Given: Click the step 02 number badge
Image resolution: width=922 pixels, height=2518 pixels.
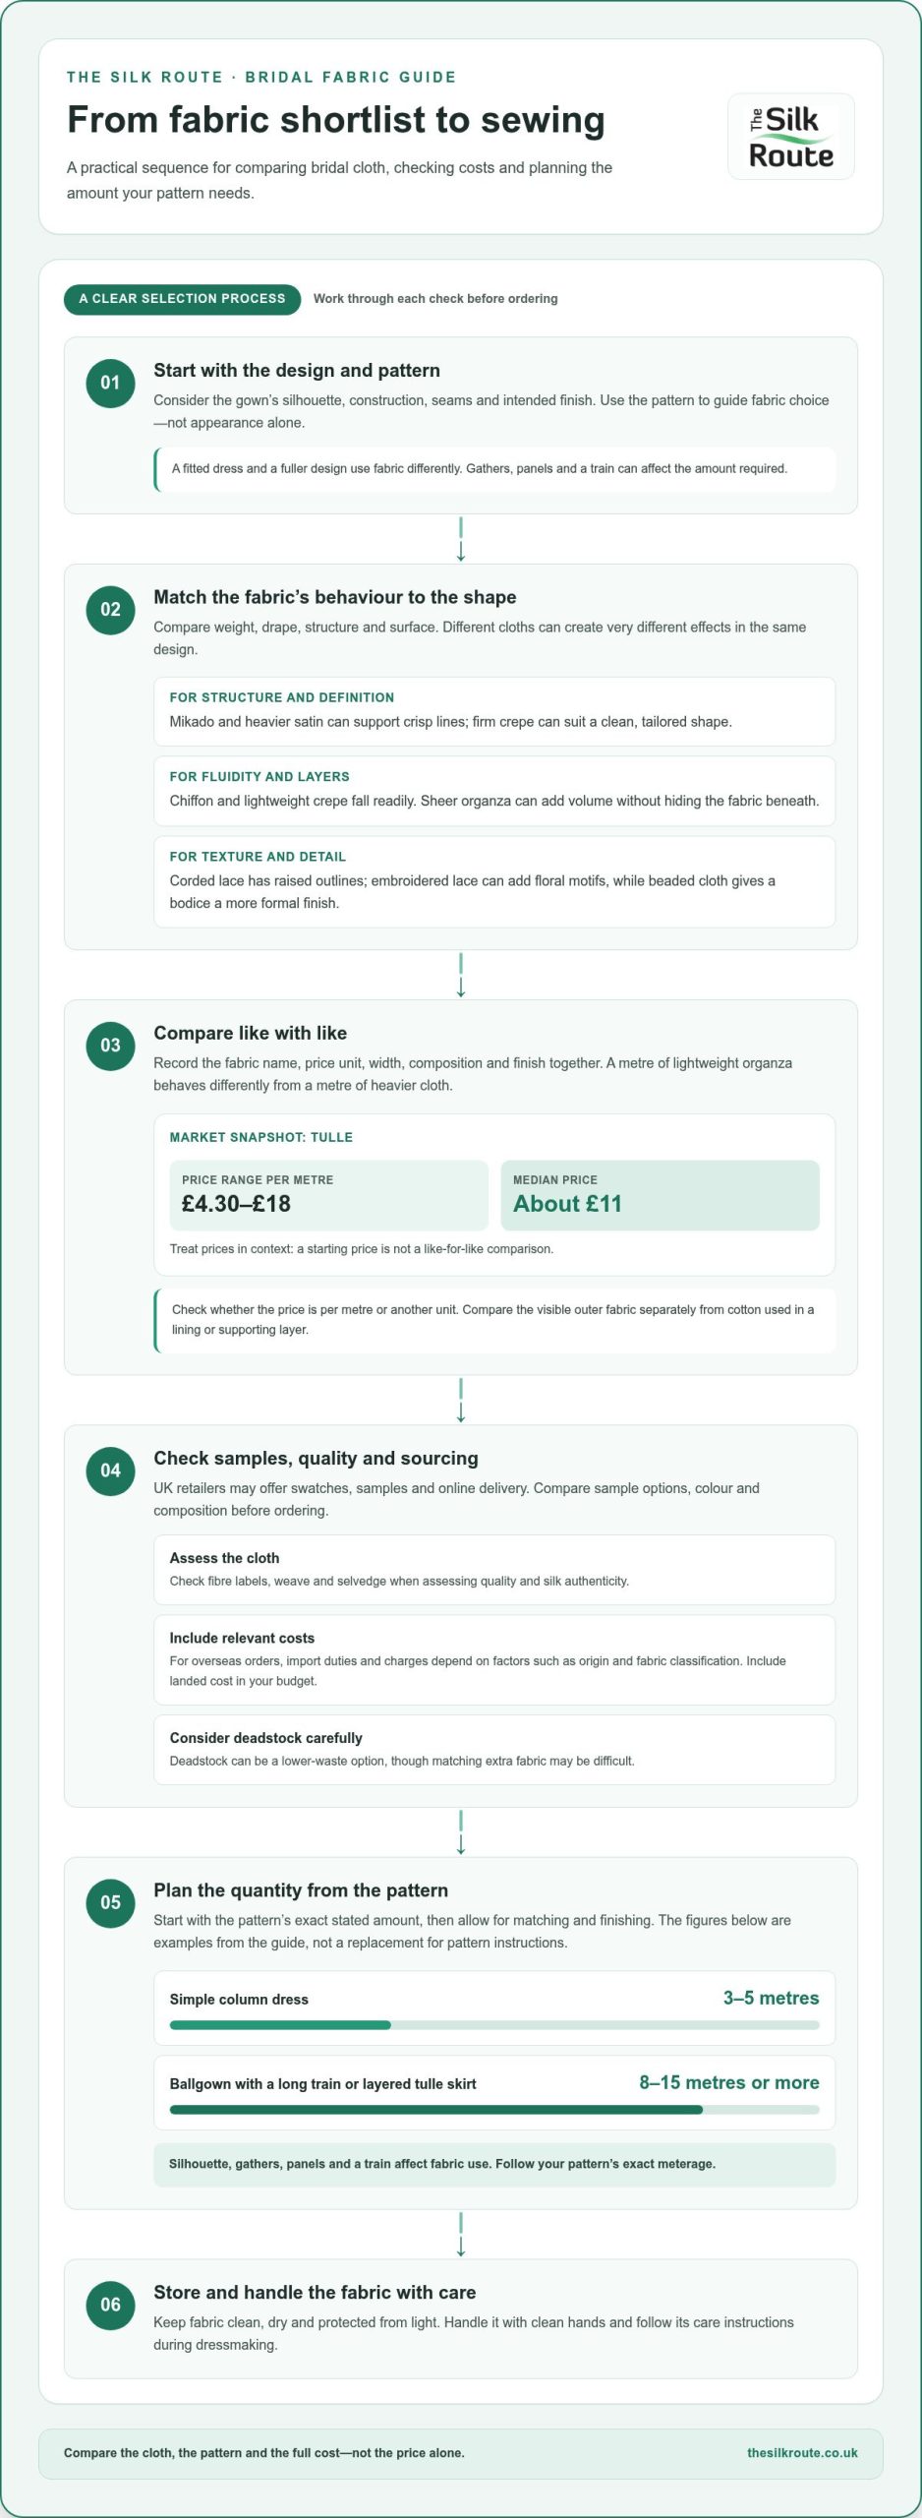Looking at the screenshot, I should click(x=110, y=610).
